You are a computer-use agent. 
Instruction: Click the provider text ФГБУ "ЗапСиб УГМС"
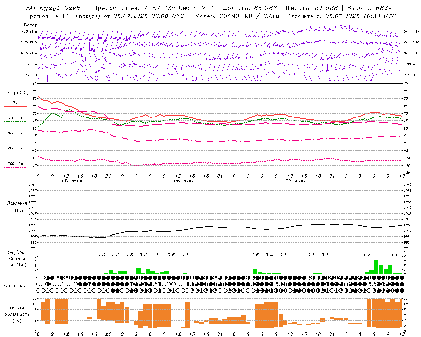179,8
